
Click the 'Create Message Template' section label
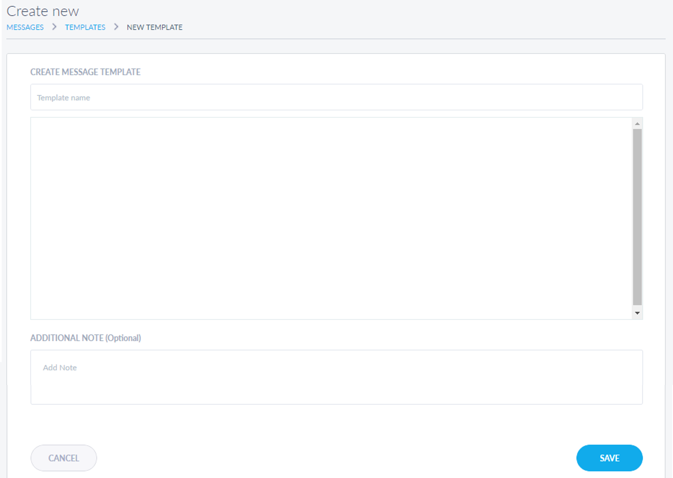click(85, 72)
